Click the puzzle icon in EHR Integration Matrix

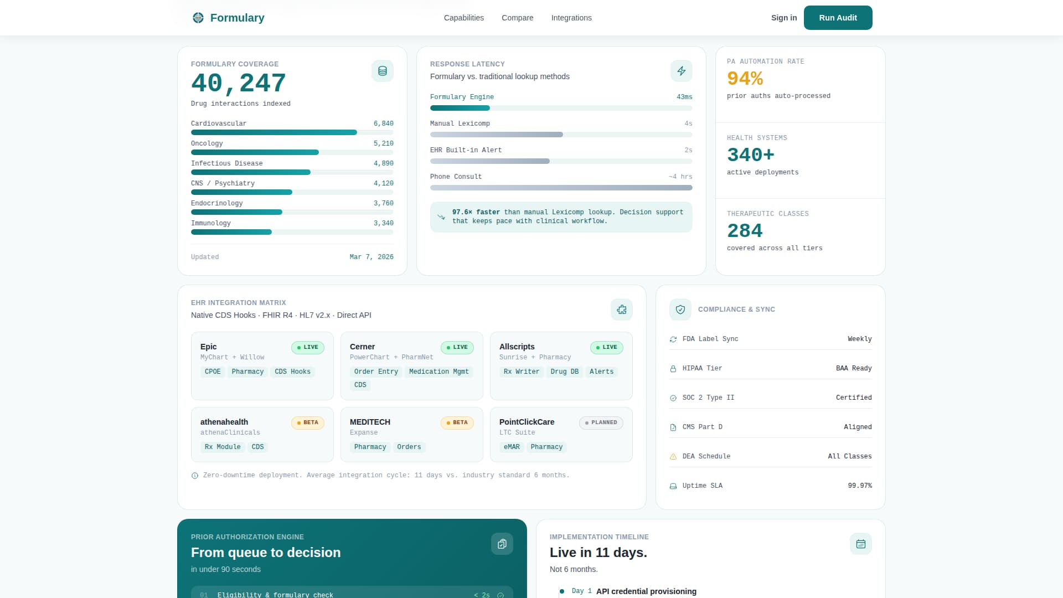[622, 310]
